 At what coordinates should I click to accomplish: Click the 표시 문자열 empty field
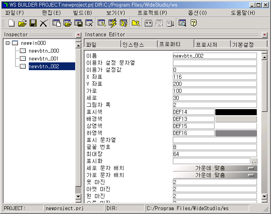tap(215, 140)
